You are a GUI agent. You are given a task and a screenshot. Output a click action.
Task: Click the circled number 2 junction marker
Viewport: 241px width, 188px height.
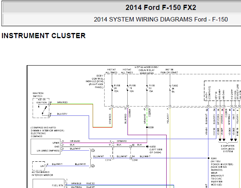click(x=93, y=166)
